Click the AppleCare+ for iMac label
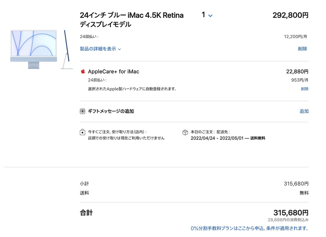 point(114,72)
